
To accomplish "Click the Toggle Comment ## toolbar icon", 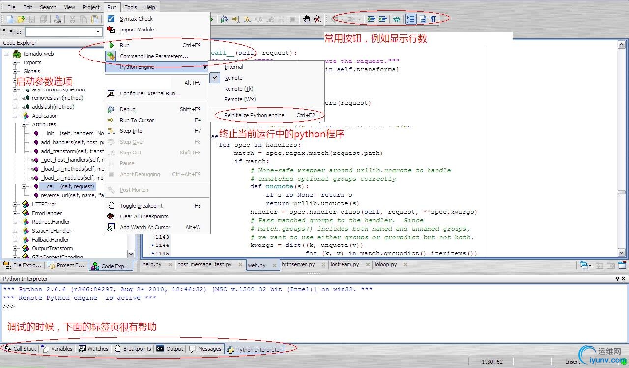I will coord(397,19).
